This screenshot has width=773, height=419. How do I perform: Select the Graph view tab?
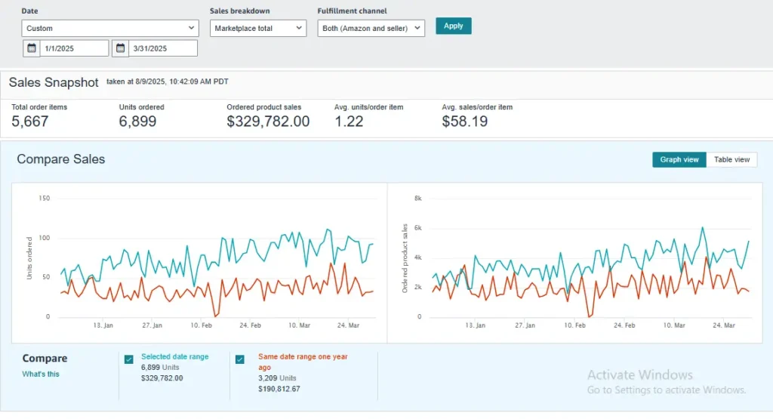click(x=679, y=159)
